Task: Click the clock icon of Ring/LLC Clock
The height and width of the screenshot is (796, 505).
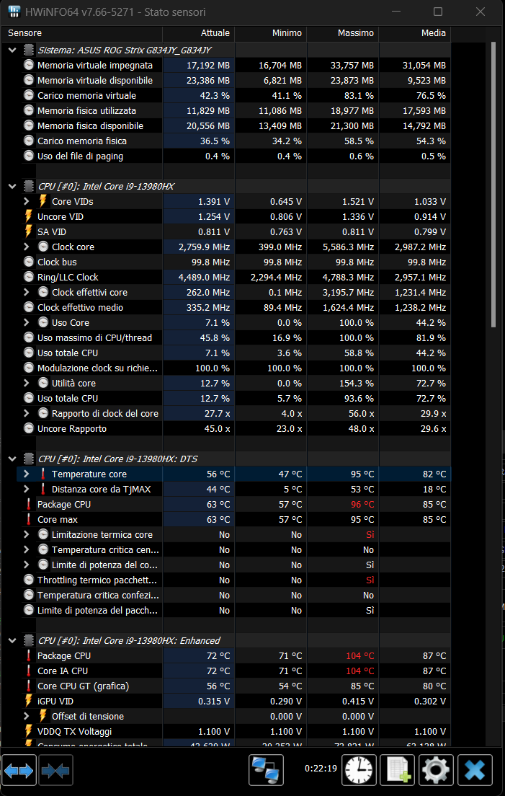Action: pos(29,277)
